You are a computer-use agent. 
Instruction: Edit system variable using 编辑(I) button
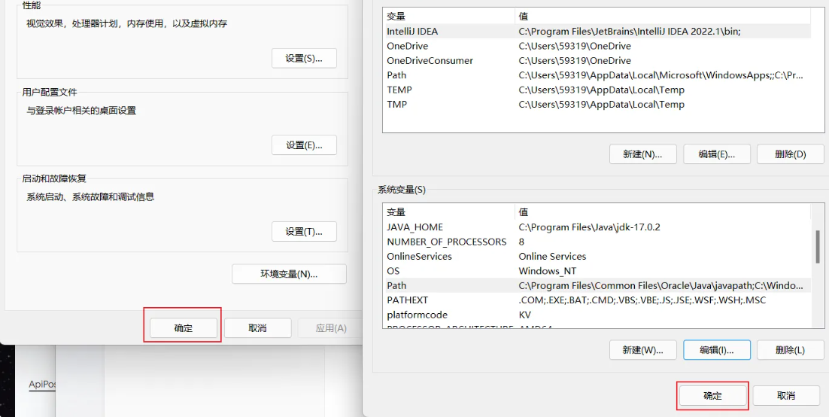(x=717, y=350)
